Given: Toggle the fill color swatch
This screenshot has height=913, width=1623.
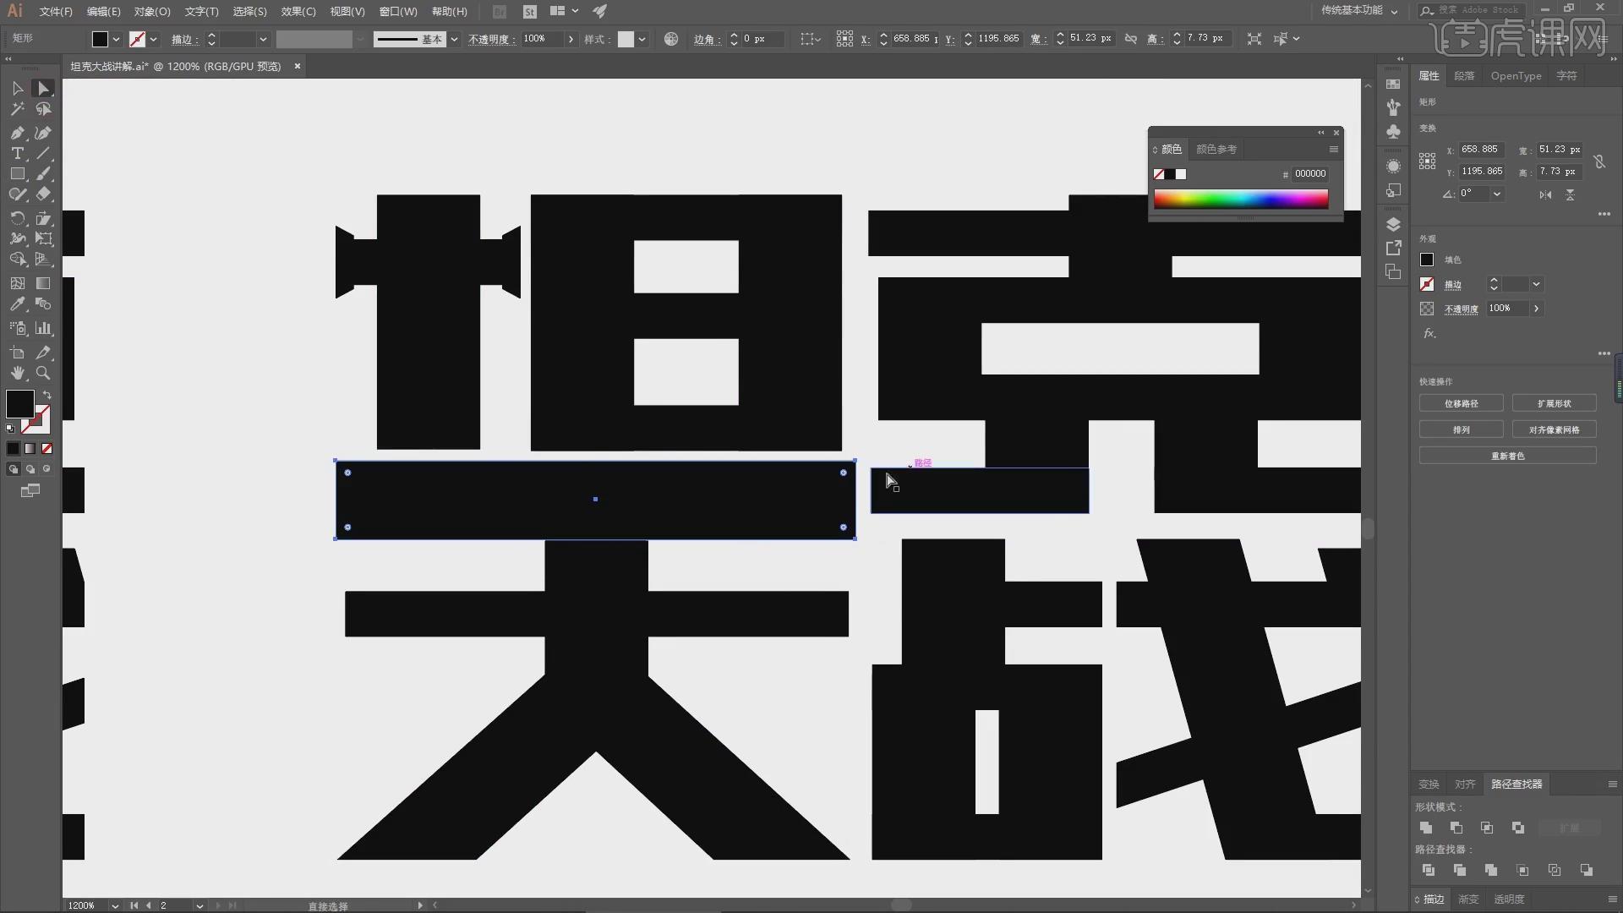Looking at the screenshot, I should coord(20,403).
